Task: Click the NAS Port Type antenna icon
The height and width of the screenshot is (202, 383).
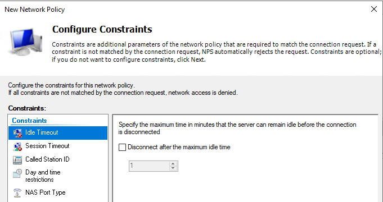Action: pyautogui.click(x=17, y=192)
